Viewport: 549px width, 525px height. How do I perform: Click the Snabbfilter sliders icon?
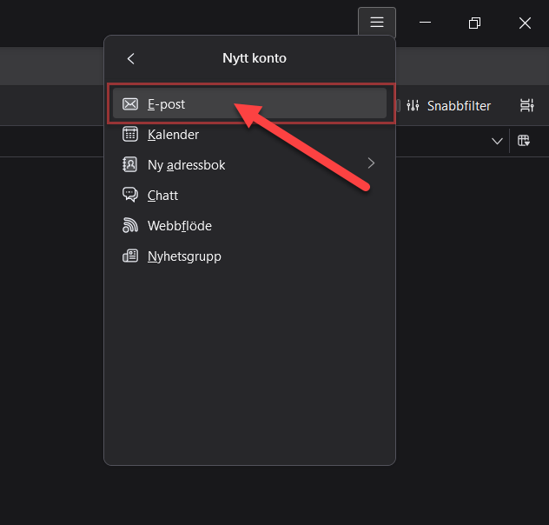[413, 105]
